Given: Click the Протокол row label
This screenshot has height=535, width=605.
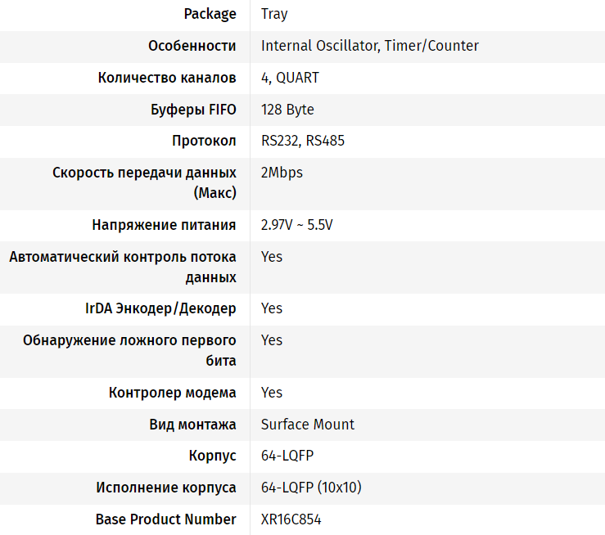Looking at the screenshot, I should pyautogui.click(x=204, y=141).
